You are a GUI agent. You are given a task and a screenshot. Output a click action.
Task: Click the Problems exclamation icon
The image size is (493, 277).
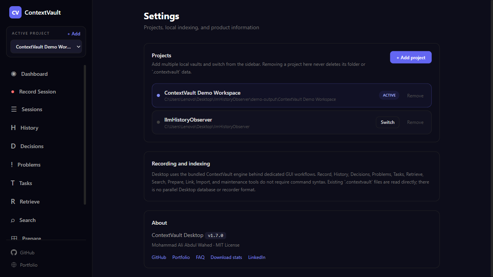(x=12, y=165)
